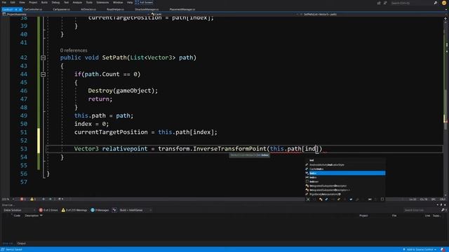The height and width of the screenshot is (252, 449).
Task: Switch to the PlacementManager.cs tab
Action: pos(182,9)
